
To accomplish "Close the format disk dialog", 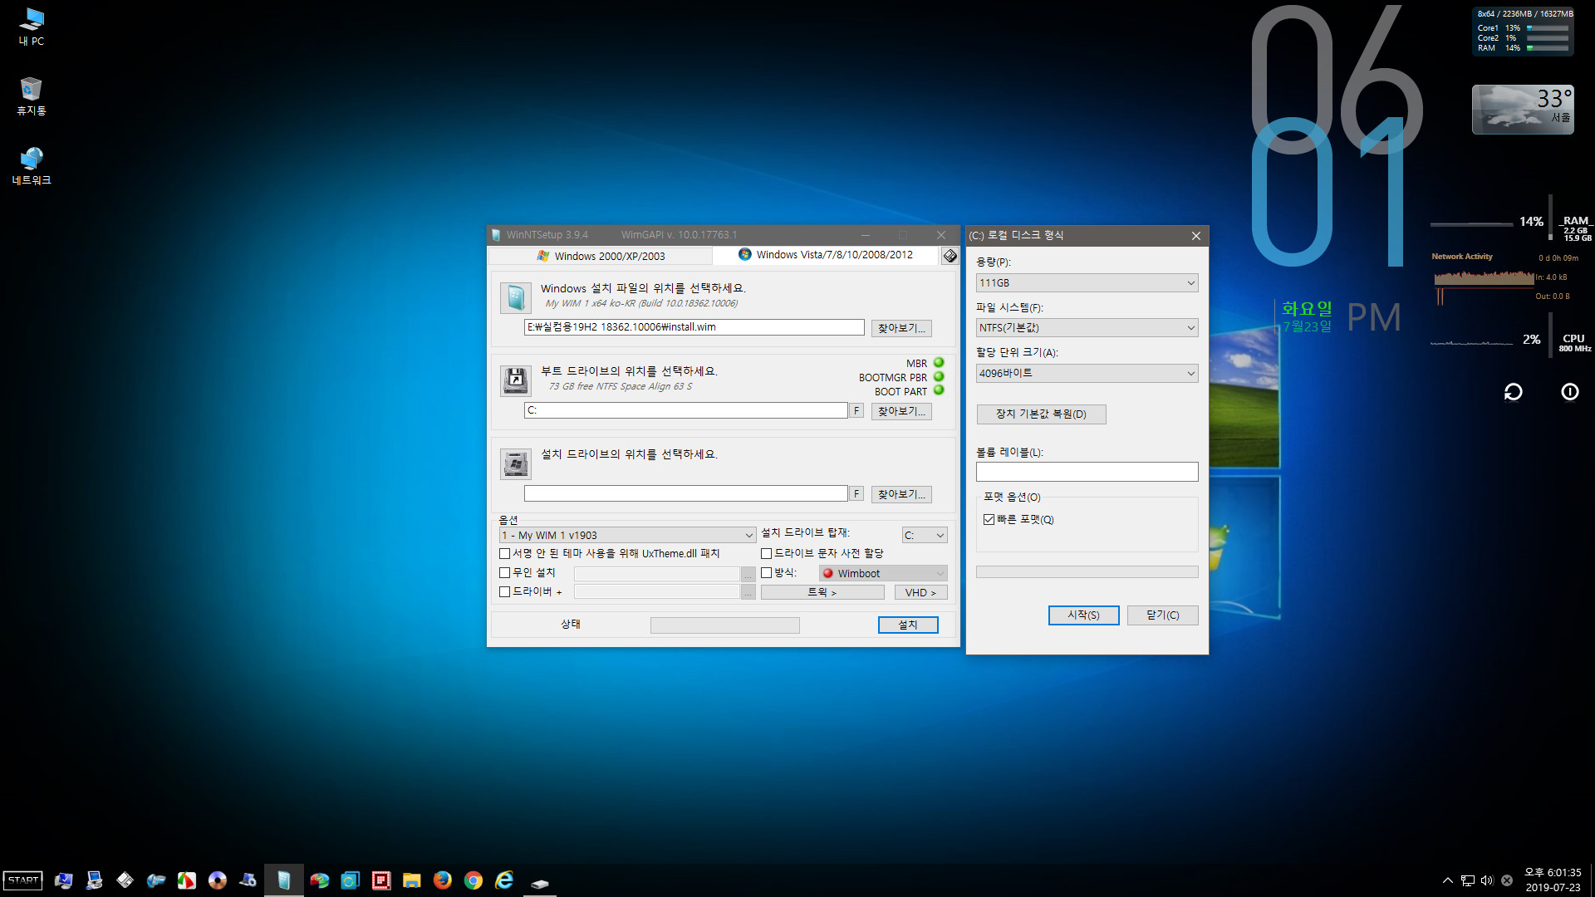I will click(1195, 236).
